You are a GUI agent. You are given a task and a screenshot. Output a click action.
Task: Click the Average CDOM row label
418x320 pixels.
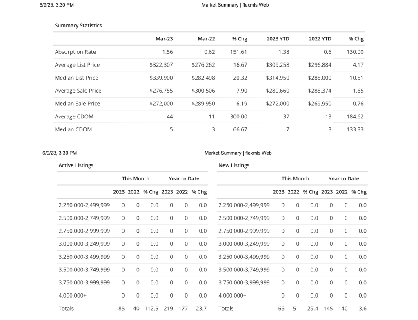coord(74,117)
